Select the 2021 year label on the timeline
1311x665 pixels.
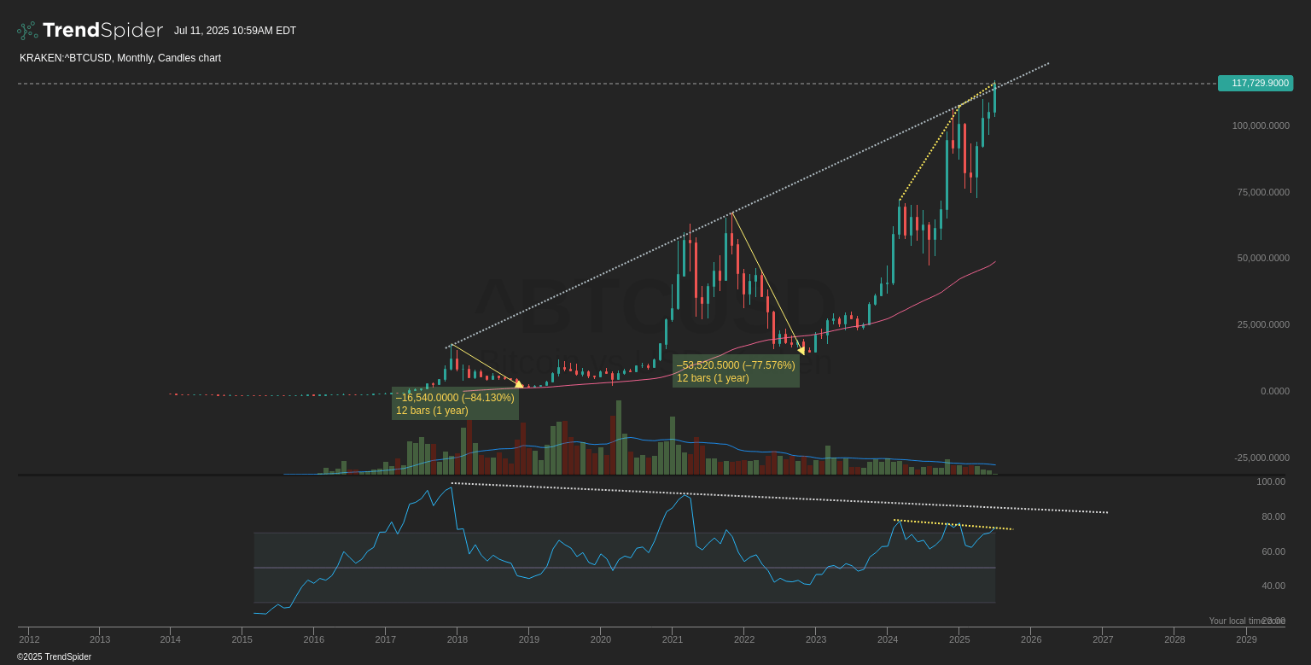673,639
